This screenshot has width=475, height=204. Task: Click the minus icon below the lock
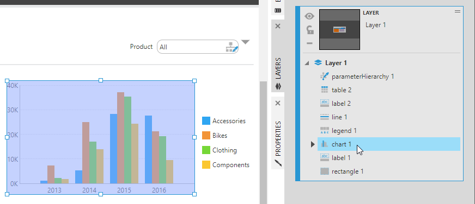[x=309, y=43]
